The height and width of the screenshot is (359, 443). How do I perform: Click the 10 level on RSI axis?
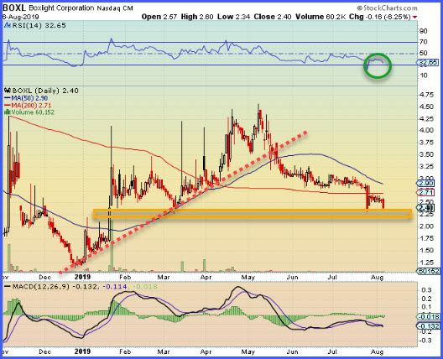(x=423, y=75)
